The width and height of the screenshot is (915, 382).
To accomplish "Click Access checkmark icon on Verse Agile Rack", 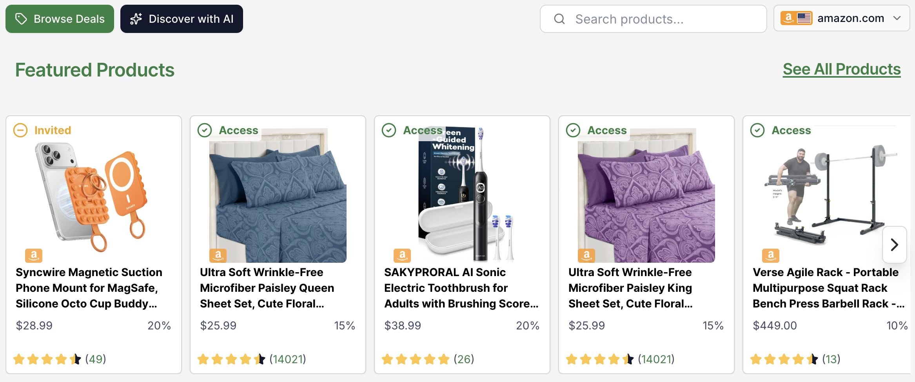I will [757, 130].
